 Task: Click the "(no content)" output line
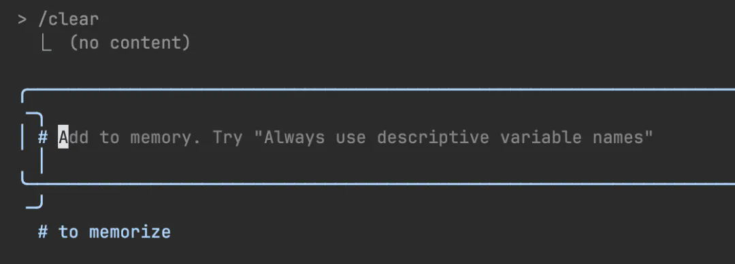[x=130, y=43]
